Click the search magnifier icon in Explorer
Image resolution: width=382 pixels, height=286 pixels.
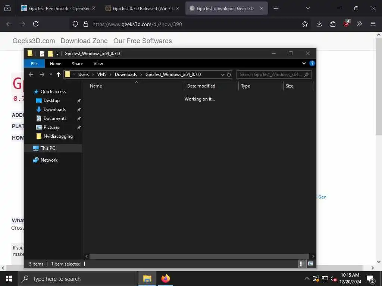coord(307,74)
